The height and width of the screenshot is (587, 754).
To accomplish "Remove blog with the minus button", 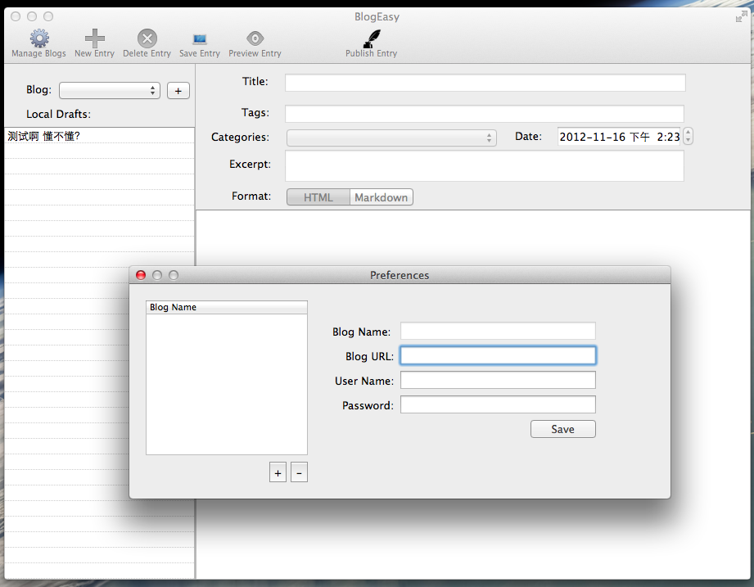I will coord(299,472).
